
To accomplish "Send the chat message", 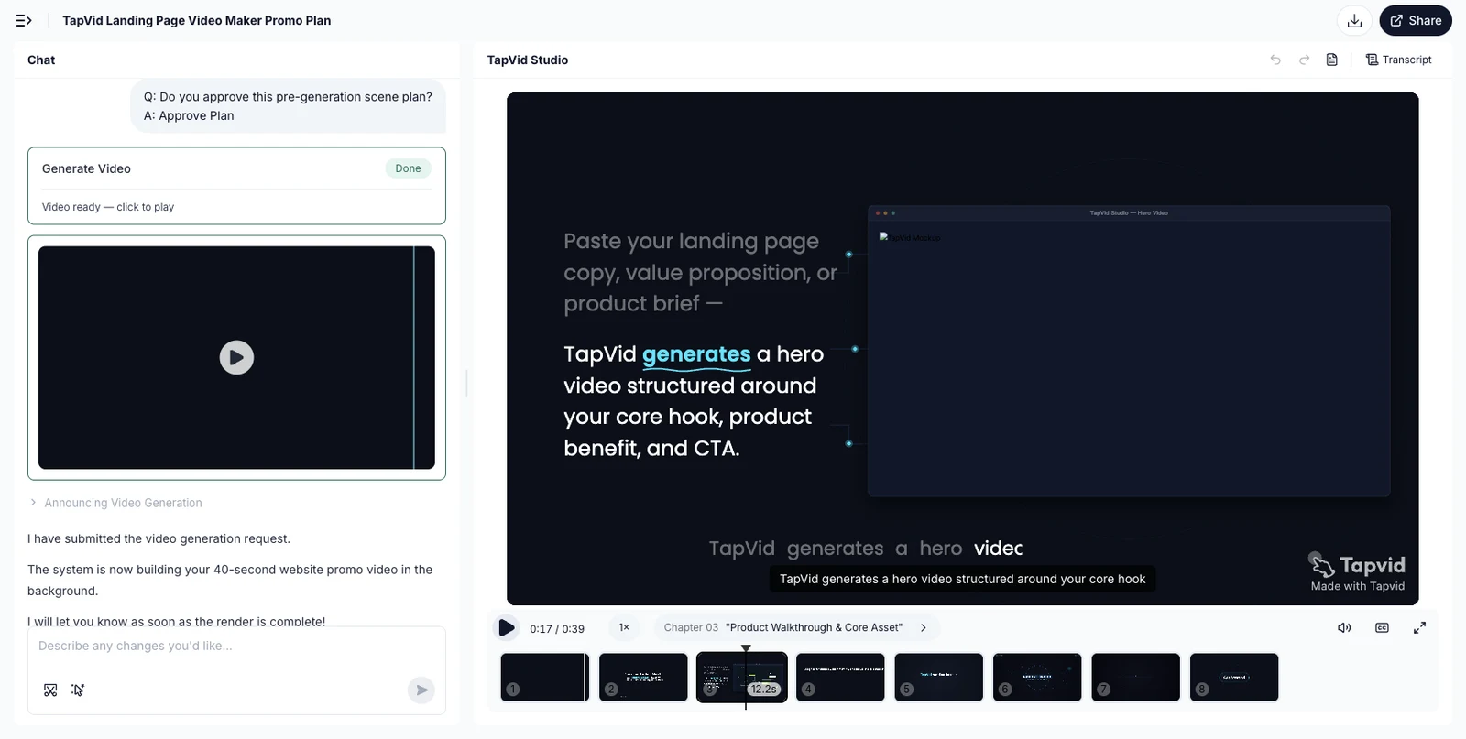I will (x=421, y=690).
